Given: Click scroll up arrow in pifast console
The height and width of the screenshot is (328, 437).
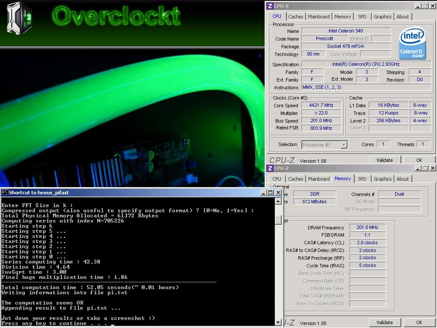Looking at the screenshot, I should pyautogui.click(x=278, y=201).
